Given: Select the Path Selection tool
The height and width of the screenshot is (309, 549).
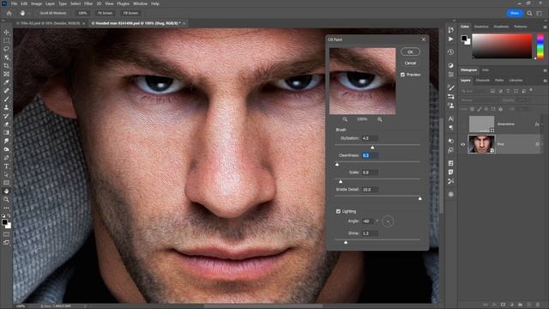Looking at the screenshot, I should pyautogui.click(x=6, y=174).
